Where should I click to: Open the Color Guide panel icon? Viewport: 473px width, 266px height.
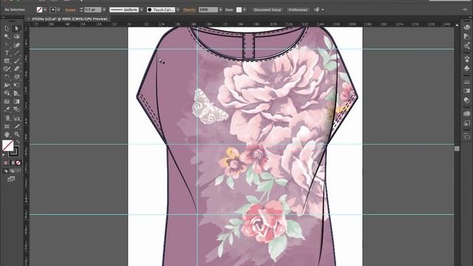point(466,36)
